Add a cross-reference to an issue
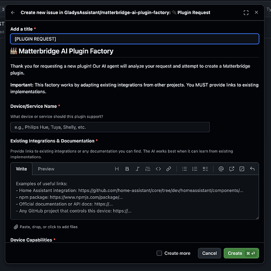The height and width of the screenshot is (271, 271). tap(231, 169)
